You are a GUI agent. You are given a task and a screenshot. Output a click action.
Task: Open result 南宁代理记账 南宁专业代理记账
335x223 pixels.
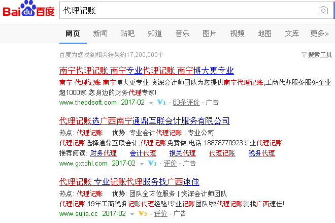(x=147, y=71)
